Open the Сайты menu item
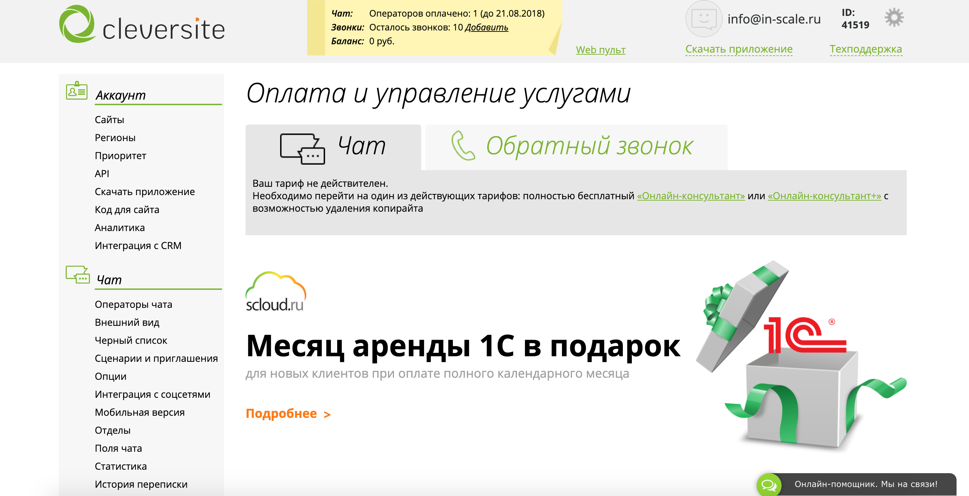The image size is (969, 496). (110, 120)
